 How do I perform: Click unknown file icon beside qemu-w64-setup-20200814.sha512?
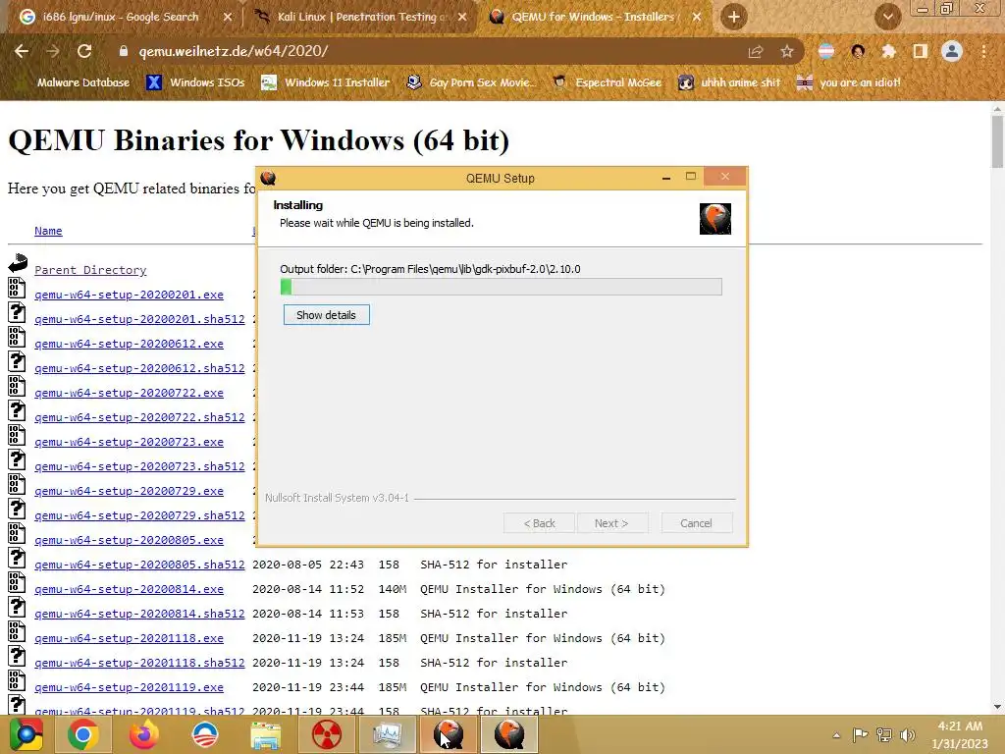(x=17, y=607)
